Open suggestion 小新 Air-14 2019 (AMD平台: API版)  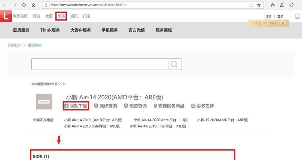(93, 120)
